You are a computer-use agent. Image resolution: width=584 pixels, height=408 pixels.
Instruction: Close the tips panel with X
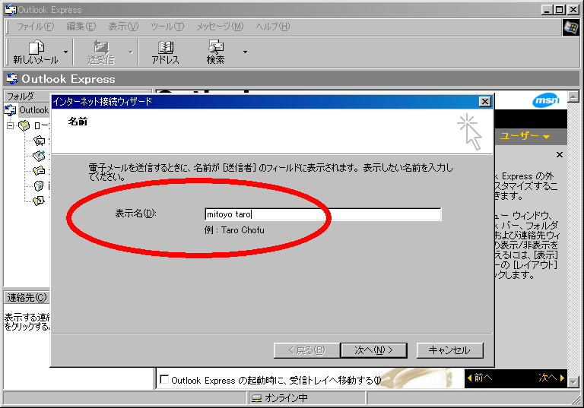(560, 154)
